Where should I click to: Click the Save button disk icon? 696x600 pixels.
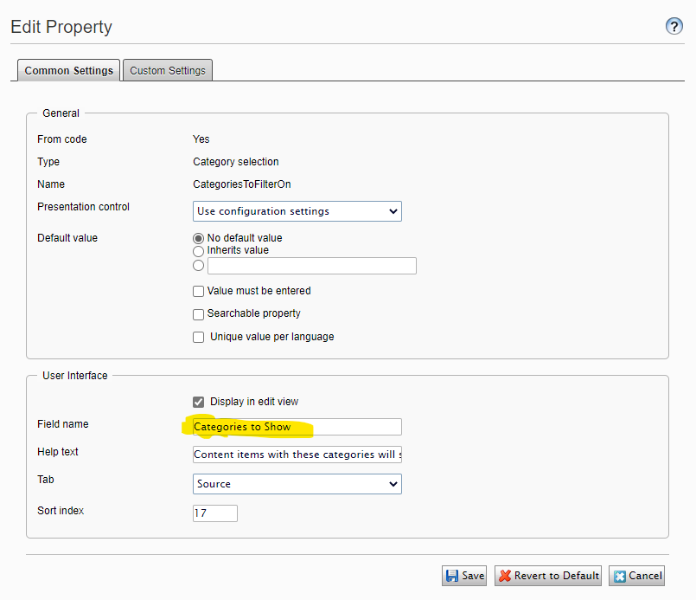point(451,576)
